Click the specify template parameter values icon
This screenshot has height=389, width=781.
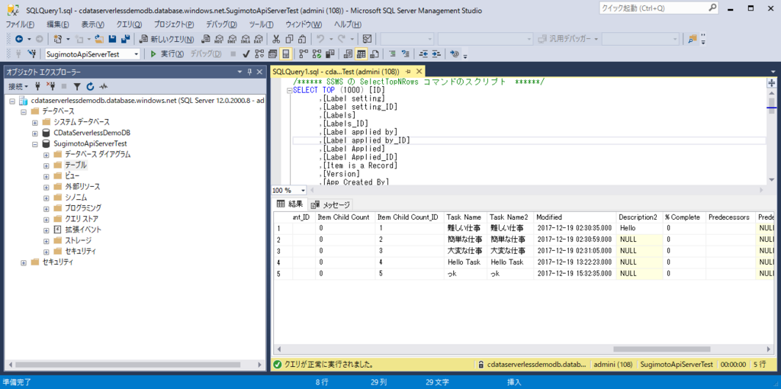(x=455, y=54)
